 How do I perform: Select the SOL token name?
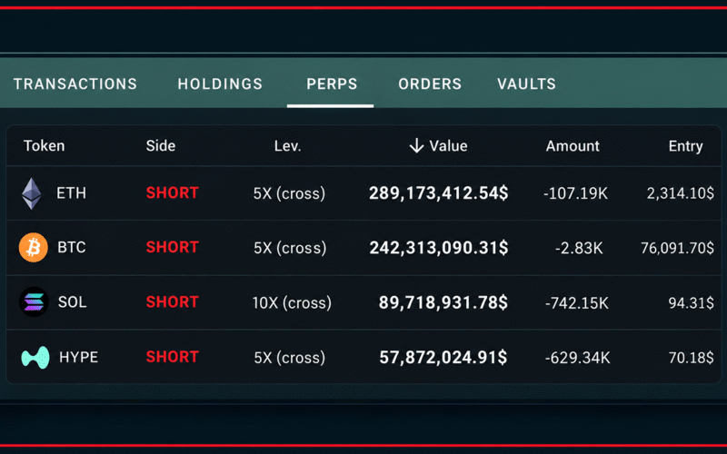coord(73,302)
